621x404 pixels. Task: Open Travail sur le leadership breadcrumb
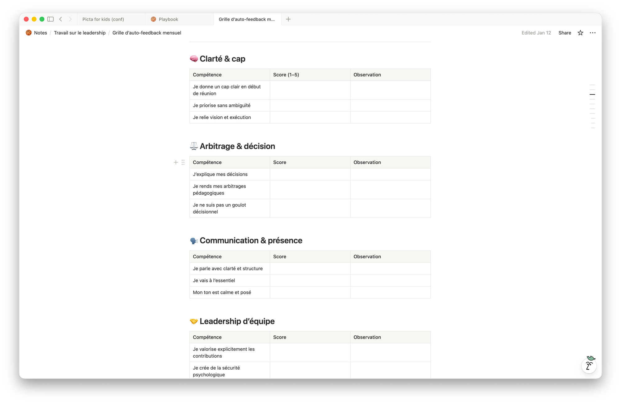pos(80,33)
